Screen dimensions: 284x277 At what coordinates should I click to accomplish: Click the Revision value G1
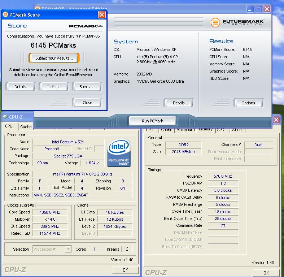coord(123,188)
